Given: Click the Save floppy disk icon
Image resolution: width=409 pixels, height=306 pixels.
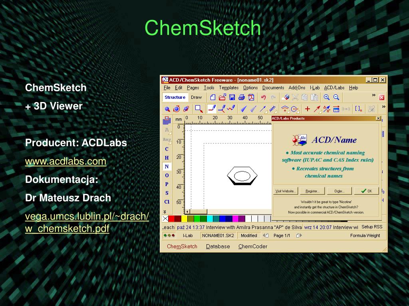Looking at the screenshot, I should click(232, 97).
